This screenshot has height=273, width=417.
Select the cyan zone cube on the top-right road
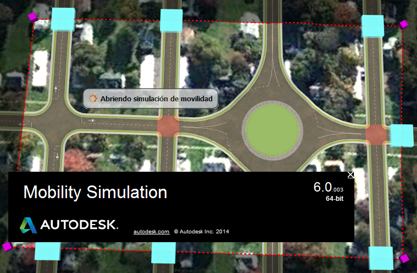click(372, 26)
